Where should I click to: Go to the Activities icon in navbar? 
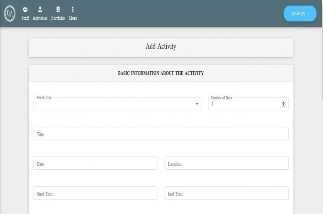point(40,9)
